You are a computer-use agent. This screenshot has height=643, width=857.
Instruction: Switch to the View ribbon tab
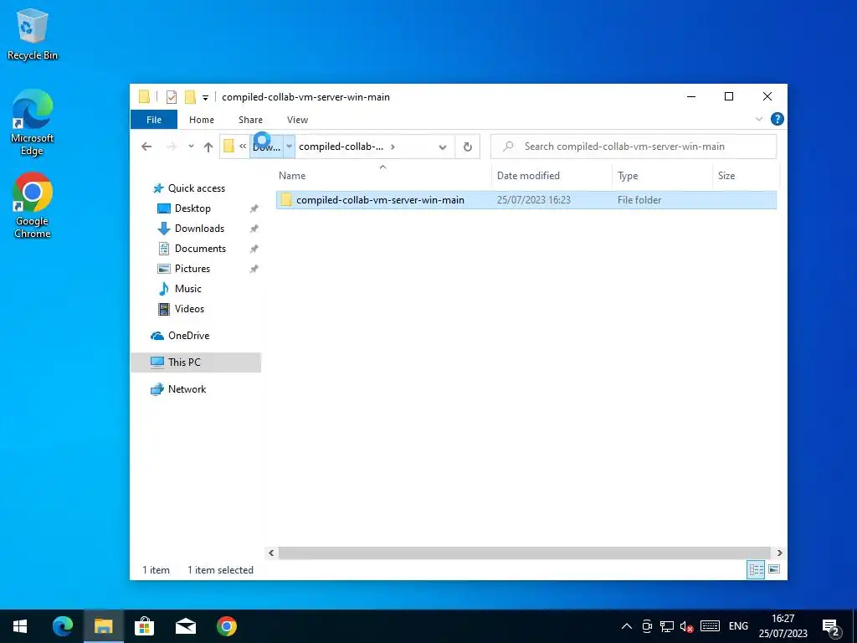pyautogui.click(x=297, y=120)
